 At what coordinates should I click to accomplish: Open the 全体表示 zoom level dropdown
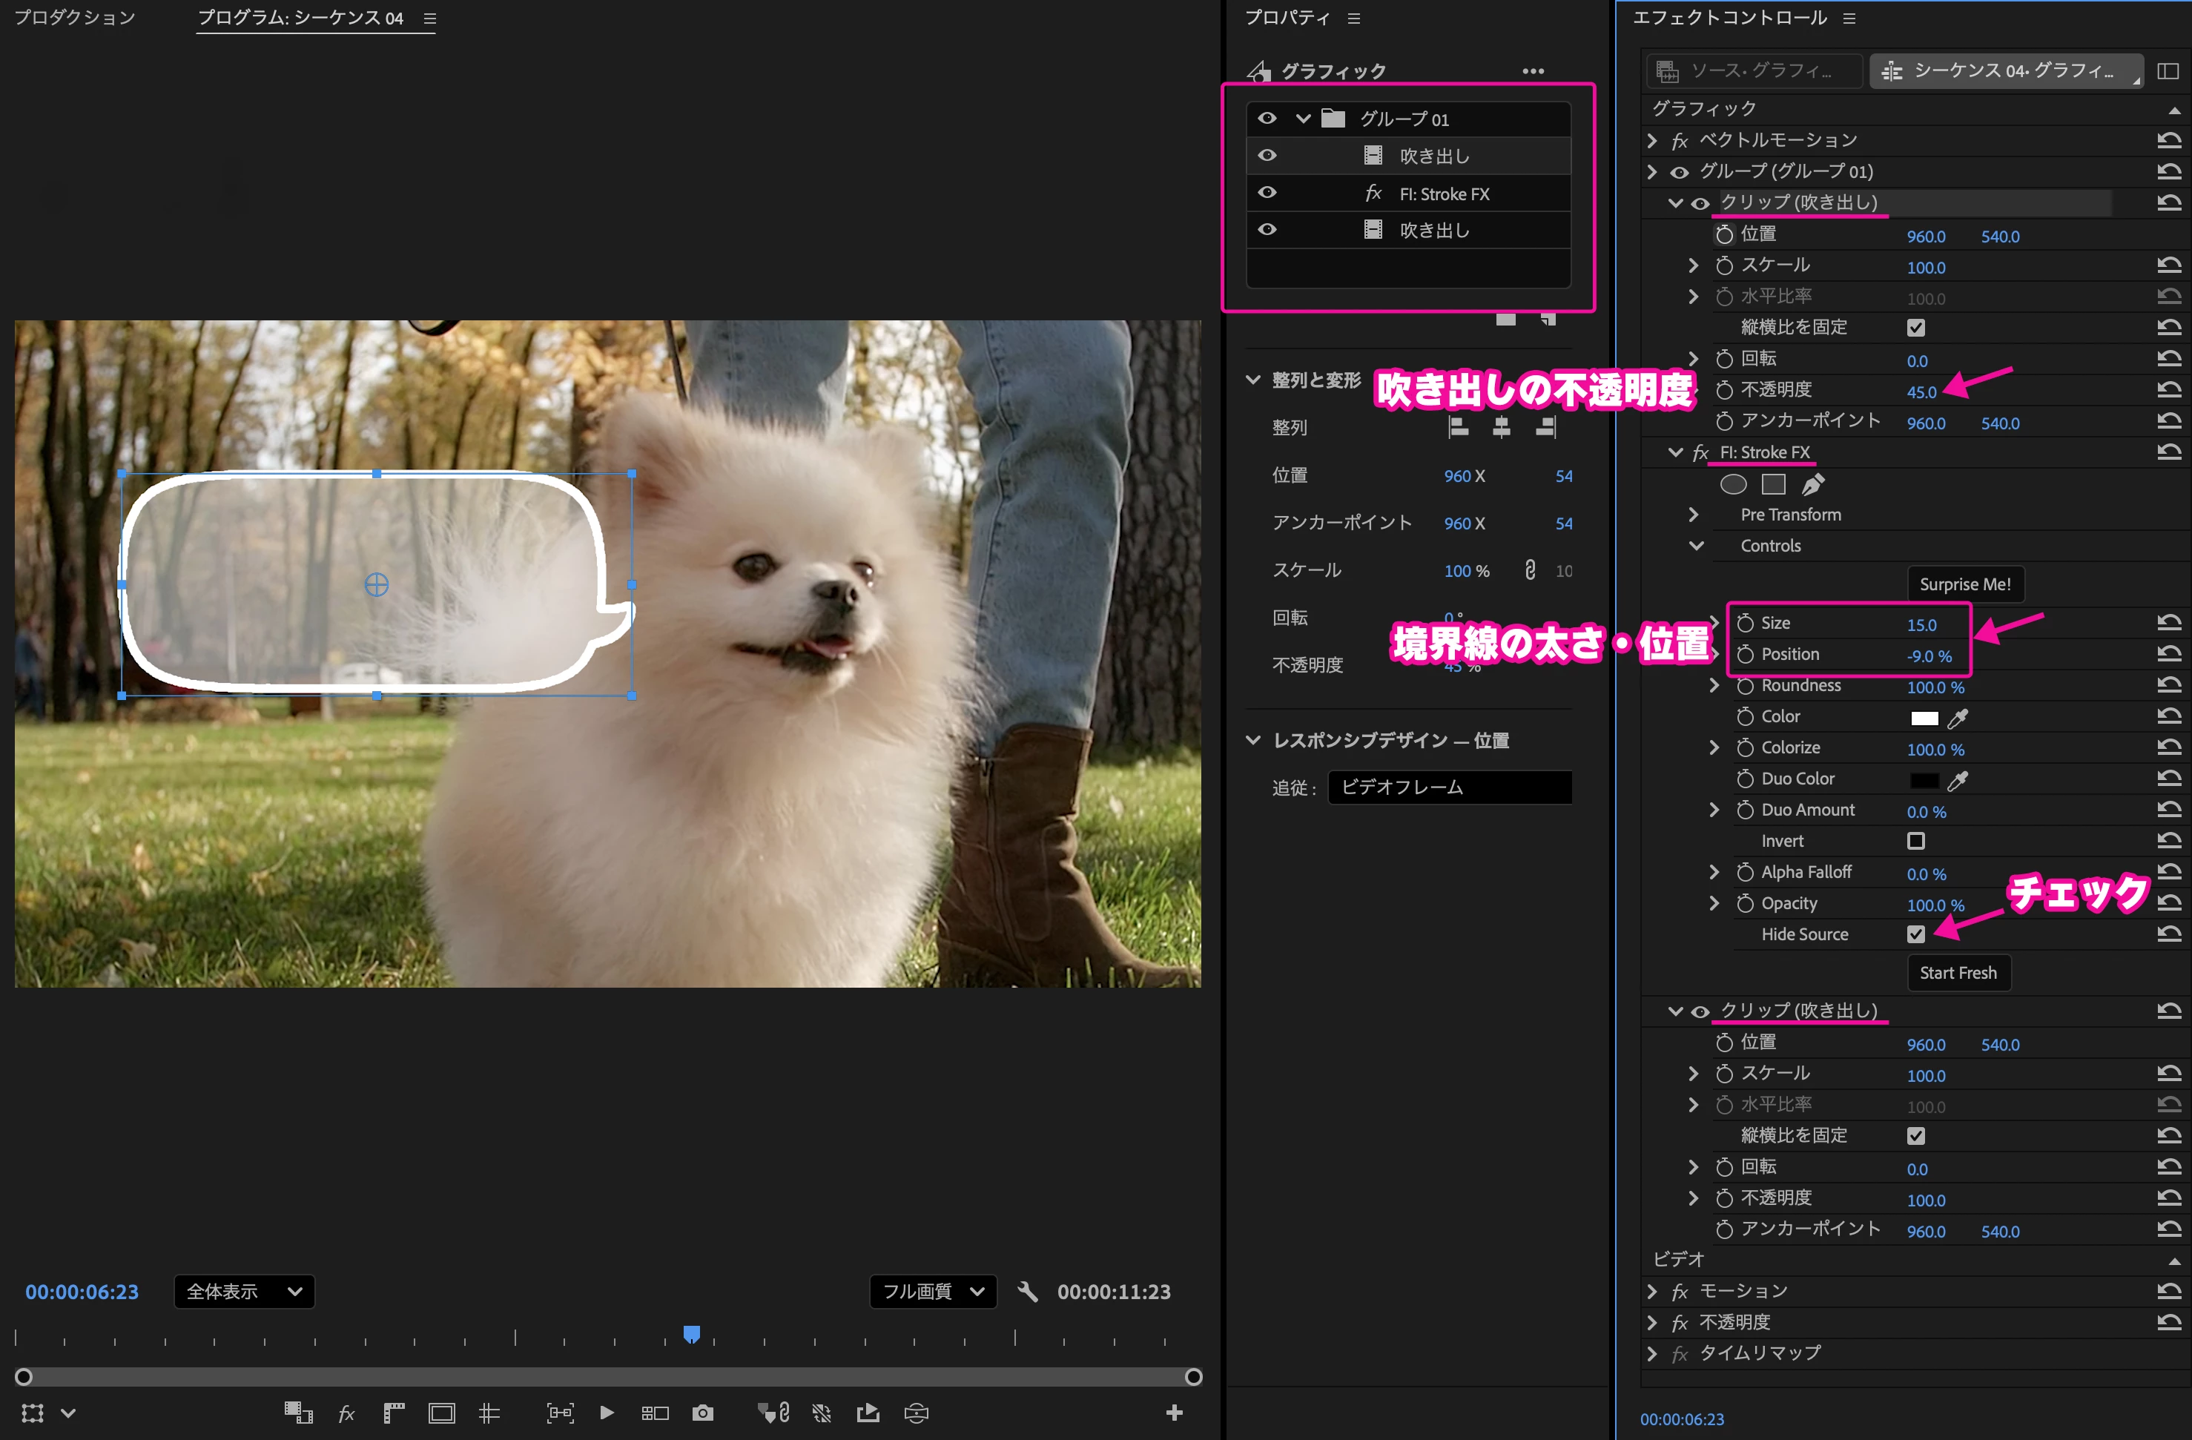point(244,1291)
